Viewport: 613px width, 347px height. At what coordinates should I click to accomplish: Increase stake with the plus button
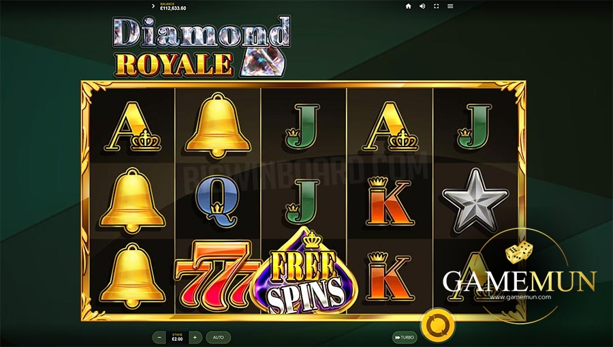[x=195, y=337]
